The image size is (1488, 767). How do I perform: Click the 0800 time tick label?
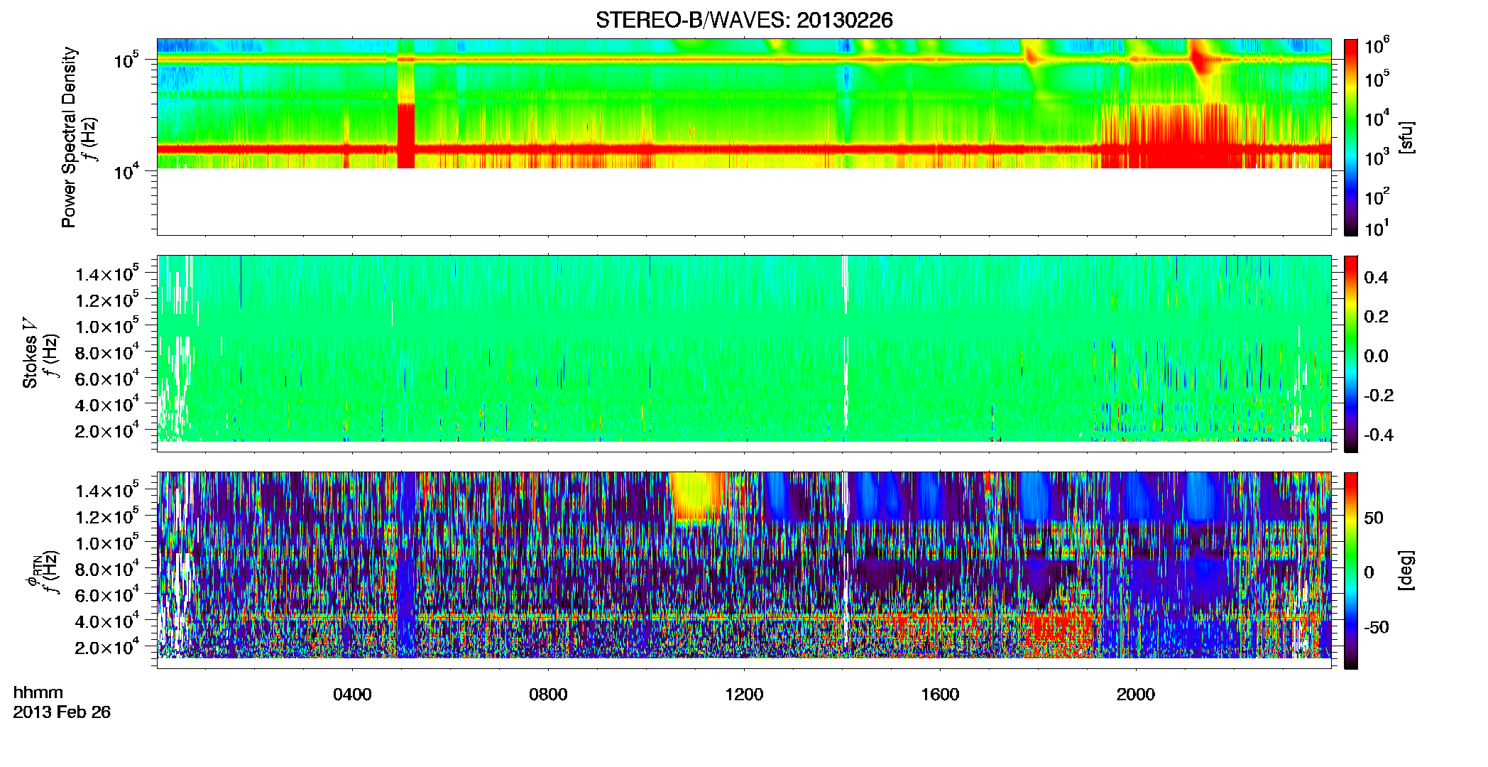(548, 695)
